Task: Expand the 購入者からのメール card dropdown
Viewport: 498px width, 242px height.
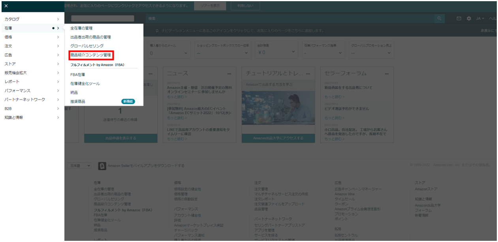Action: [186, 53]
